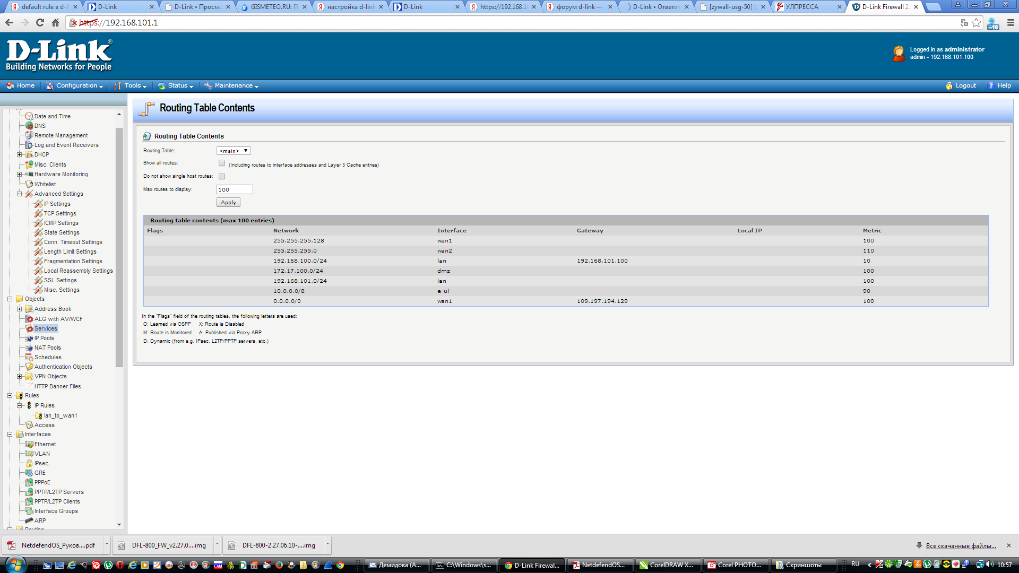Click the Help question mark icon

coord(990,85)
